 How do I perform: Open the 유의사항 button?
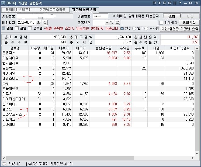(189, 23)
